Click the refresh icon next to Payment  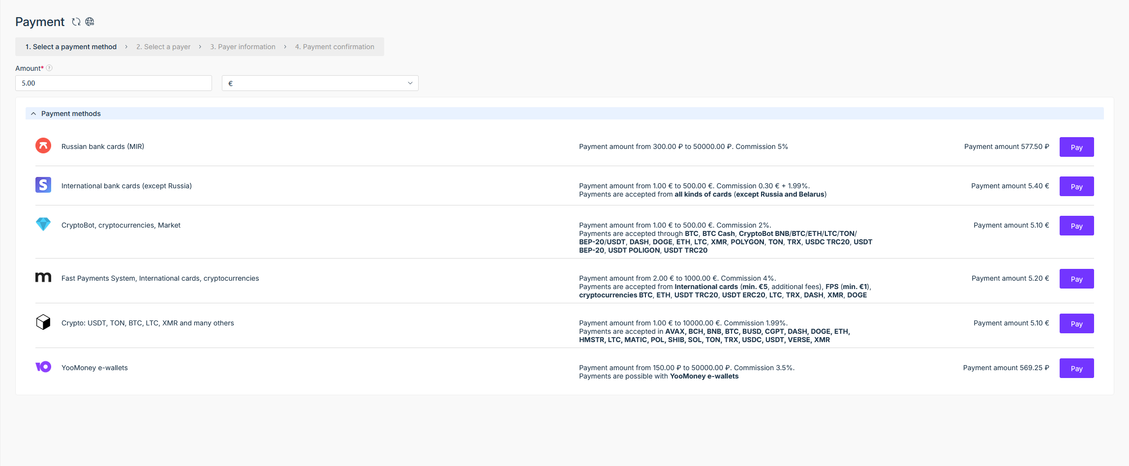point(76,22)
